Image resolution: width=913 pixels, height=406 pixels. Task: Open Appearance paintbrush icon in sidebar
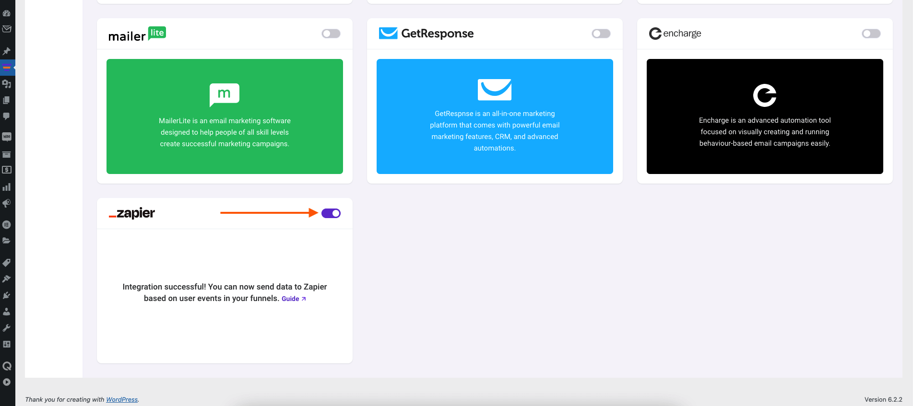[x=7, y=278]
